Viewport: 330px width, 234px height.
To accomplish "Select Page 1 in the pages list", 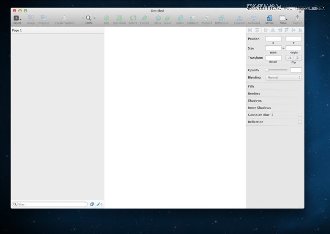I will tap(57, 30).
